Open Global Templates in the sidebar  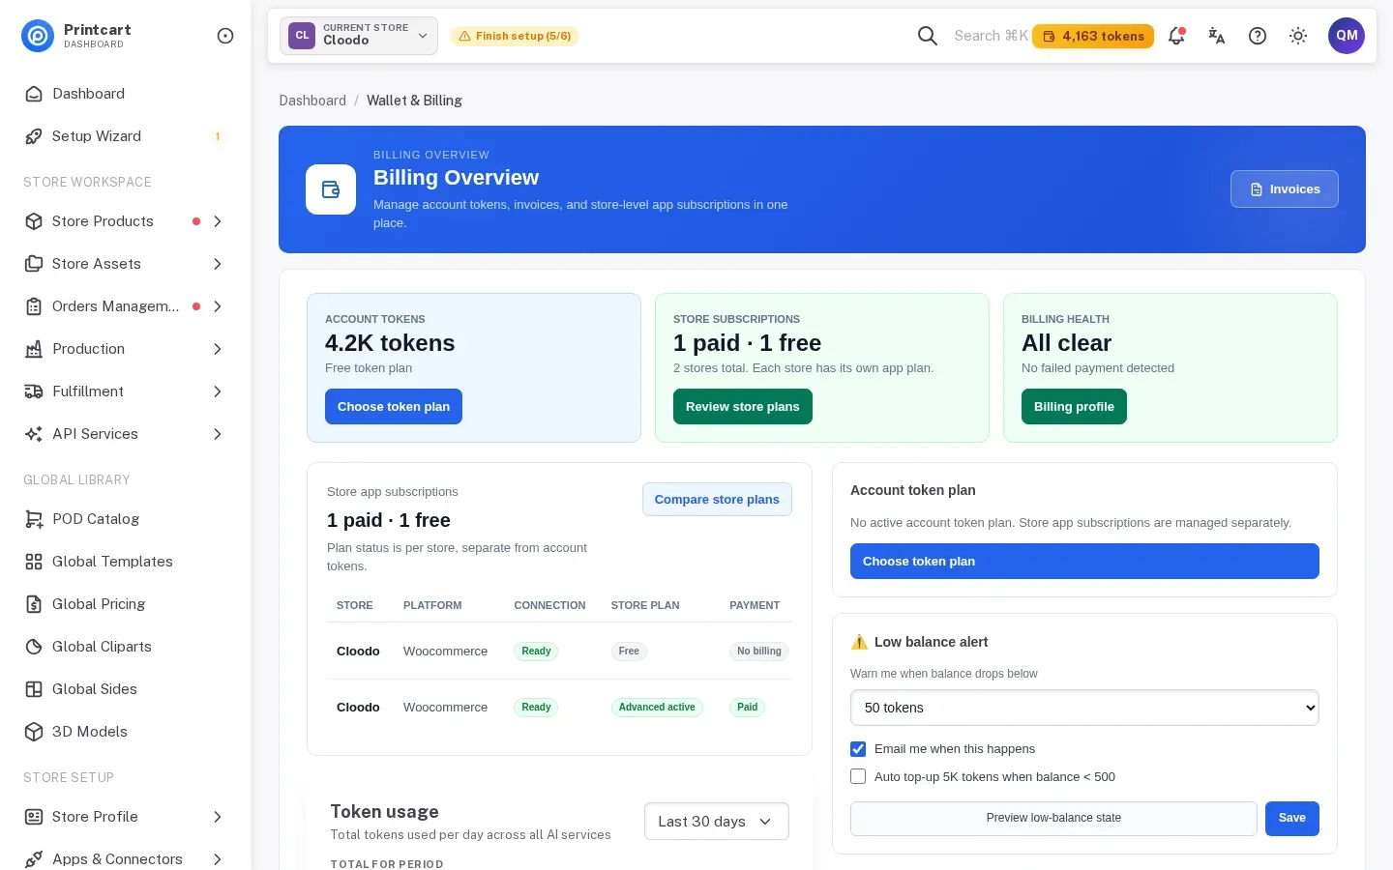[x=126, y=562]
